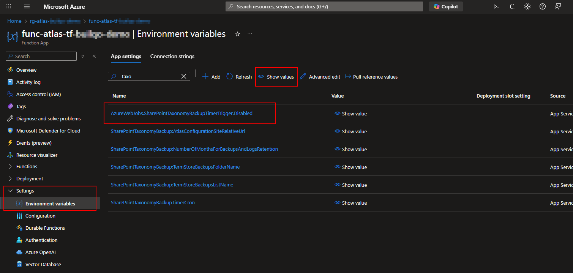This screenshot has height=273, width=573.
Task: Open the notifications bell
Action: (512, 6)
